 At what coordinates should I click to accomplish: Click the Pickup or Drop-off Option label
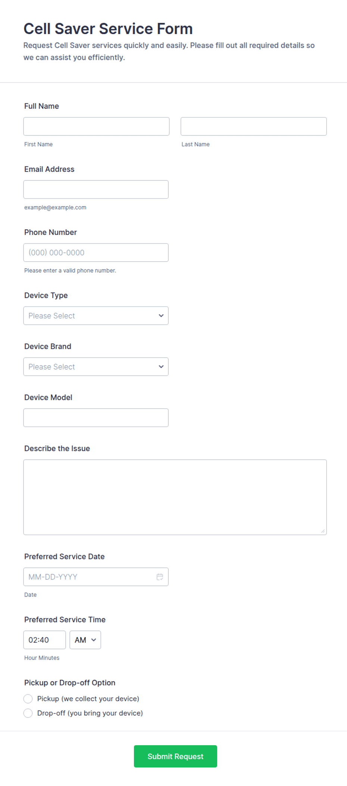70,683
